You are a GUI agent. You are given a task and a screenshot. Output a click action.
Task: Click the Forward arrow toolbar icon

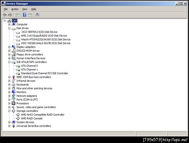click(10, 15)
